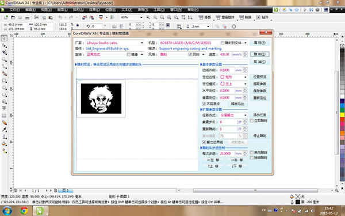This screenshot has width=345, height=216.
Task: Select the Basic Shapes tool in the toolbox
Action: click(4, 101)
